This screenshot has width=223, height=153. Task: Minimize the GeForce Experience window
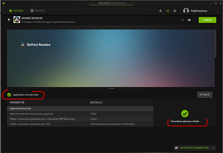[211, 3]
